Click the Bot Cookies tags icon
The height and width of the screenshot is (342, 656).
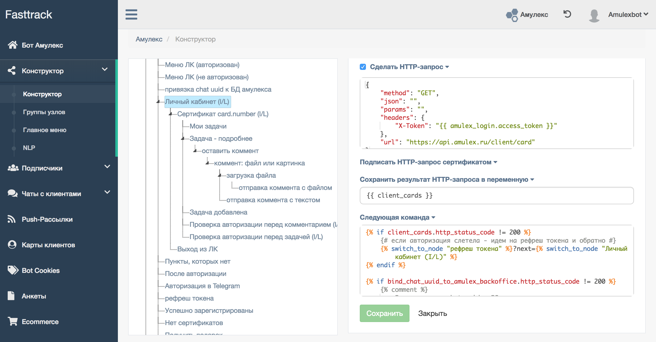(x=13, y=270)
